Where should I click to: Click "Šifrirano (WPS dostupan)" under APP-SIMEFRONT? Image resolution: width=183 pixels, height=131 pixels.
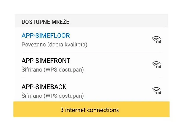click(x=53, y=70)
